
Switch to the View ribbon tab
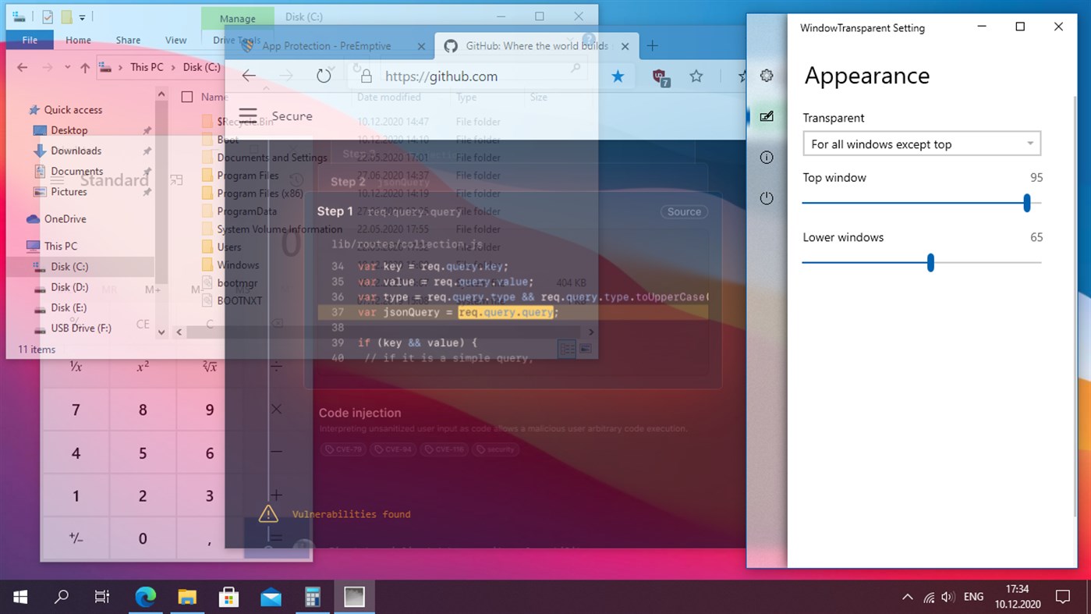click(x=175, y=40)
